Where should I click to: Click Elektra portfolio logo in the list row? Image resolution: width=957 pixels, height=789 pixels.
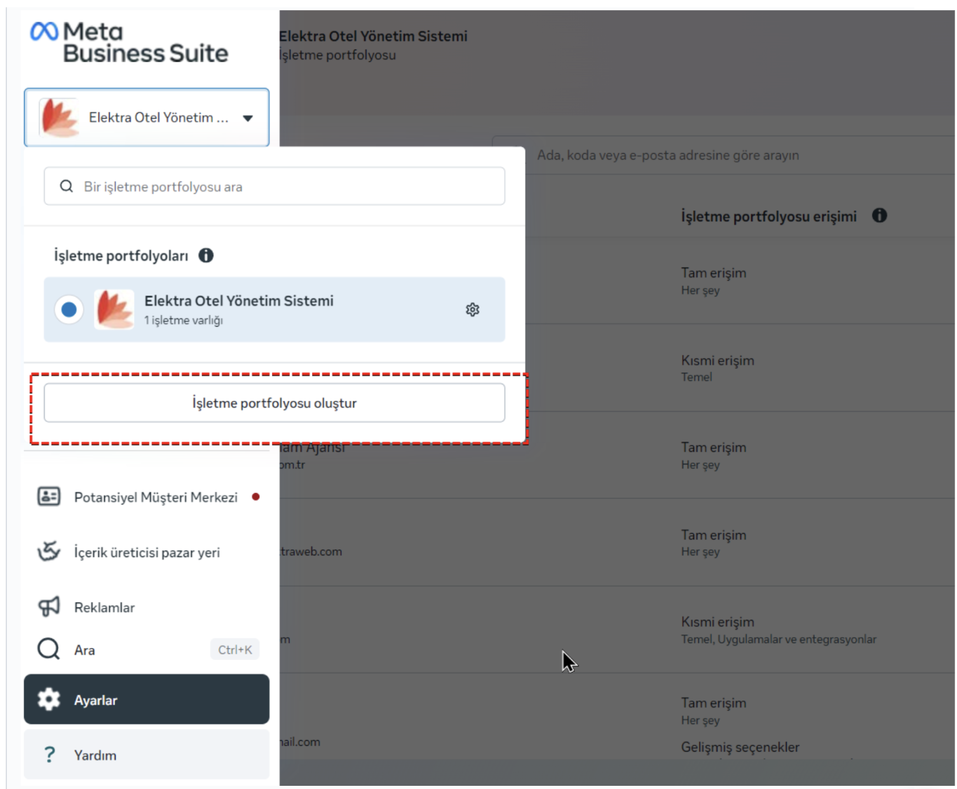tap(114, 309)
